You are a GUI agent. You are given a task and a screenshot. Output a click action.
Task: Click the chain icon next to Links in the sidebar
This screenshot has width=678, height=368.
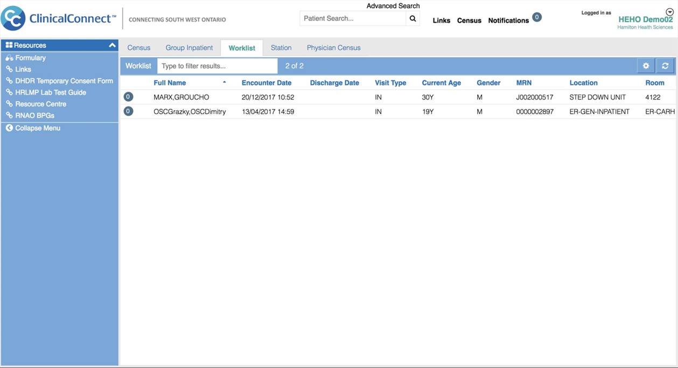tap(9, 69)
